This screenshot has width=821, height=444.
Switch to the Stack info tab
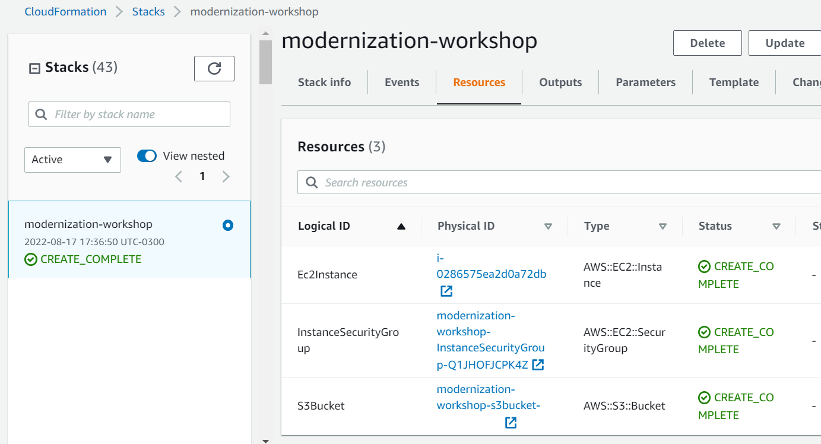click(x=324, y=83)
